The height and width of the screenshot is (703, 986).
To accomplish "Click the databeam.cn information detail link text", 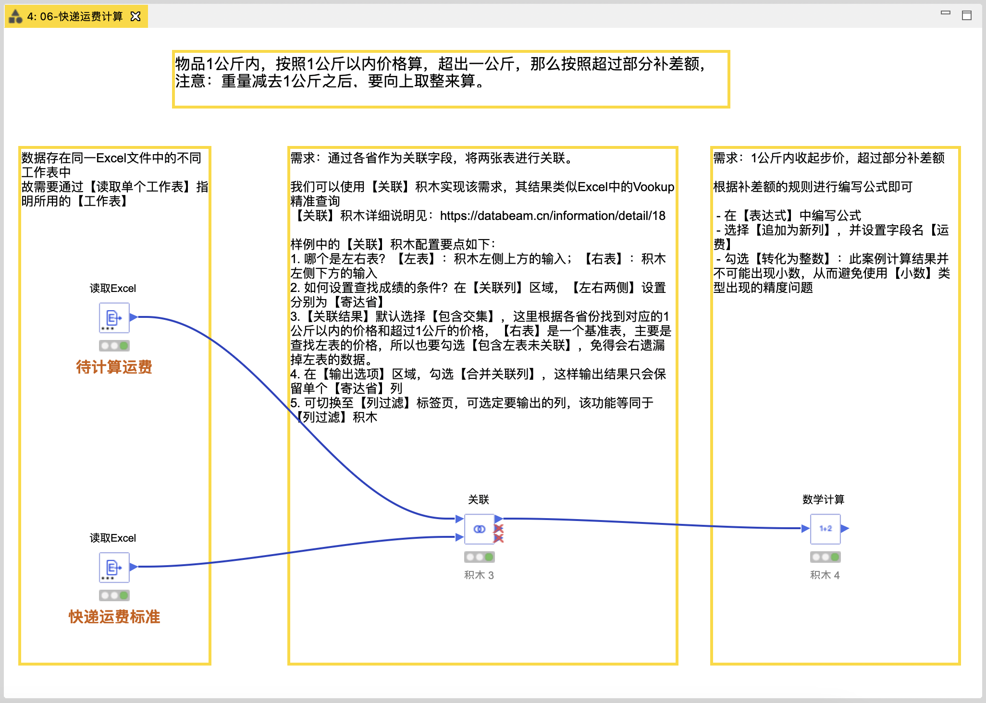I will pos(553,216).
